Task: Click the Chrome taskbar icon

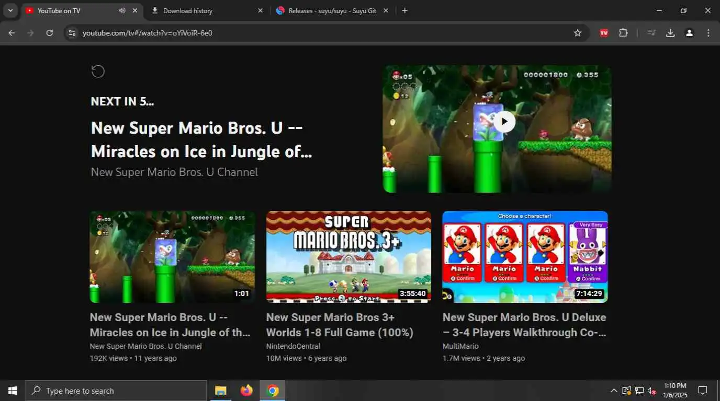Action: click(x=273, y=391)
